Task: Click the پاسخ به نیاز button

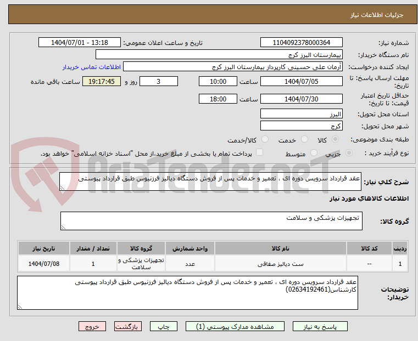Action: pyautogui.click(x=320, y=326)
